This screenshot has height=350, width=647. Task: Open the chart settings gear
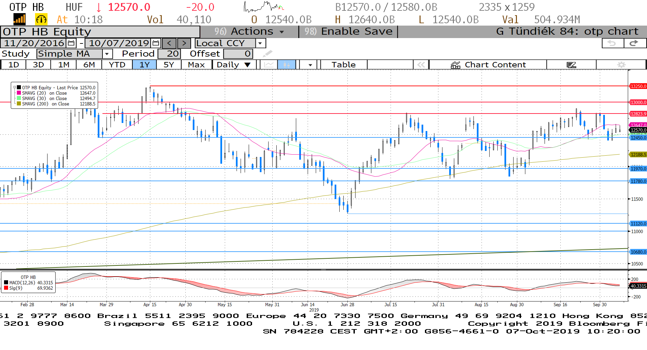(x=621, y=65)
